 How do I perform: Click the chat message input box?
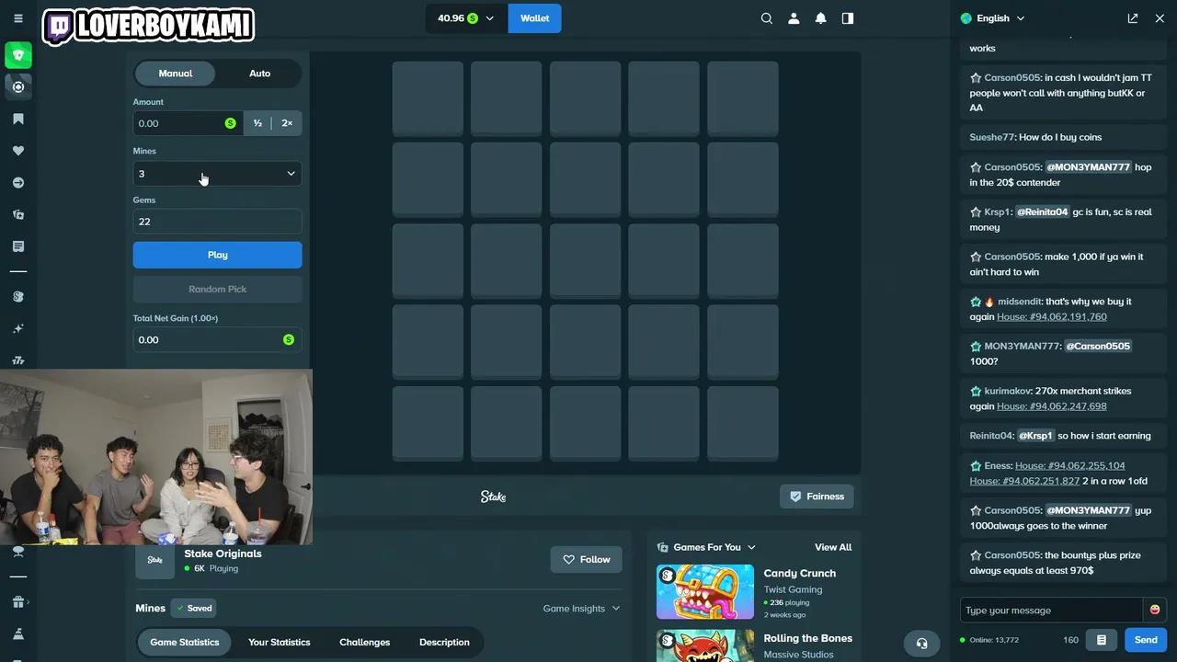click(x=1051, y=610)
